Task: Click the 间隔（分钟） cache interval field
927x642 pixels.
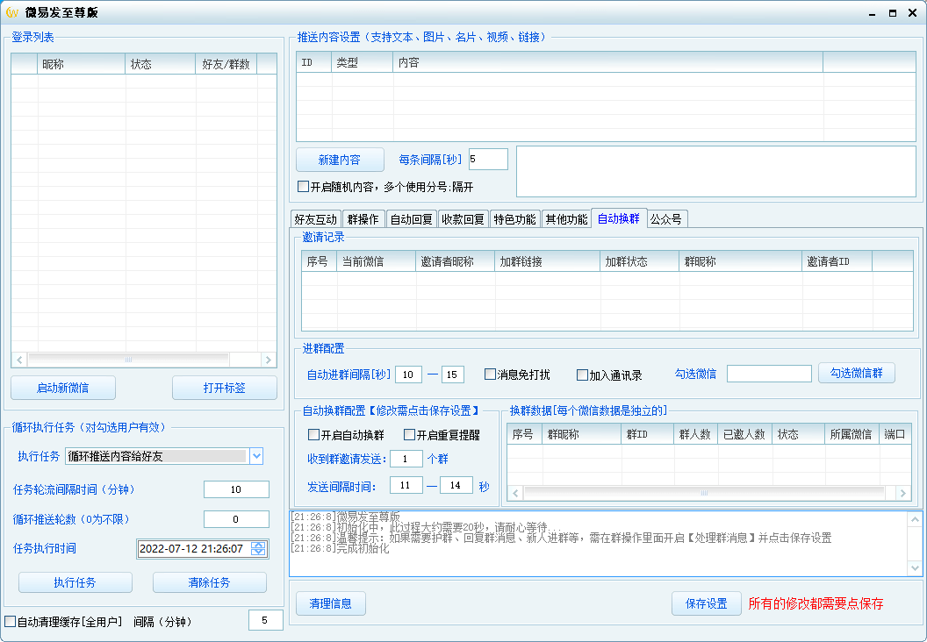Action: pos(265,620)
